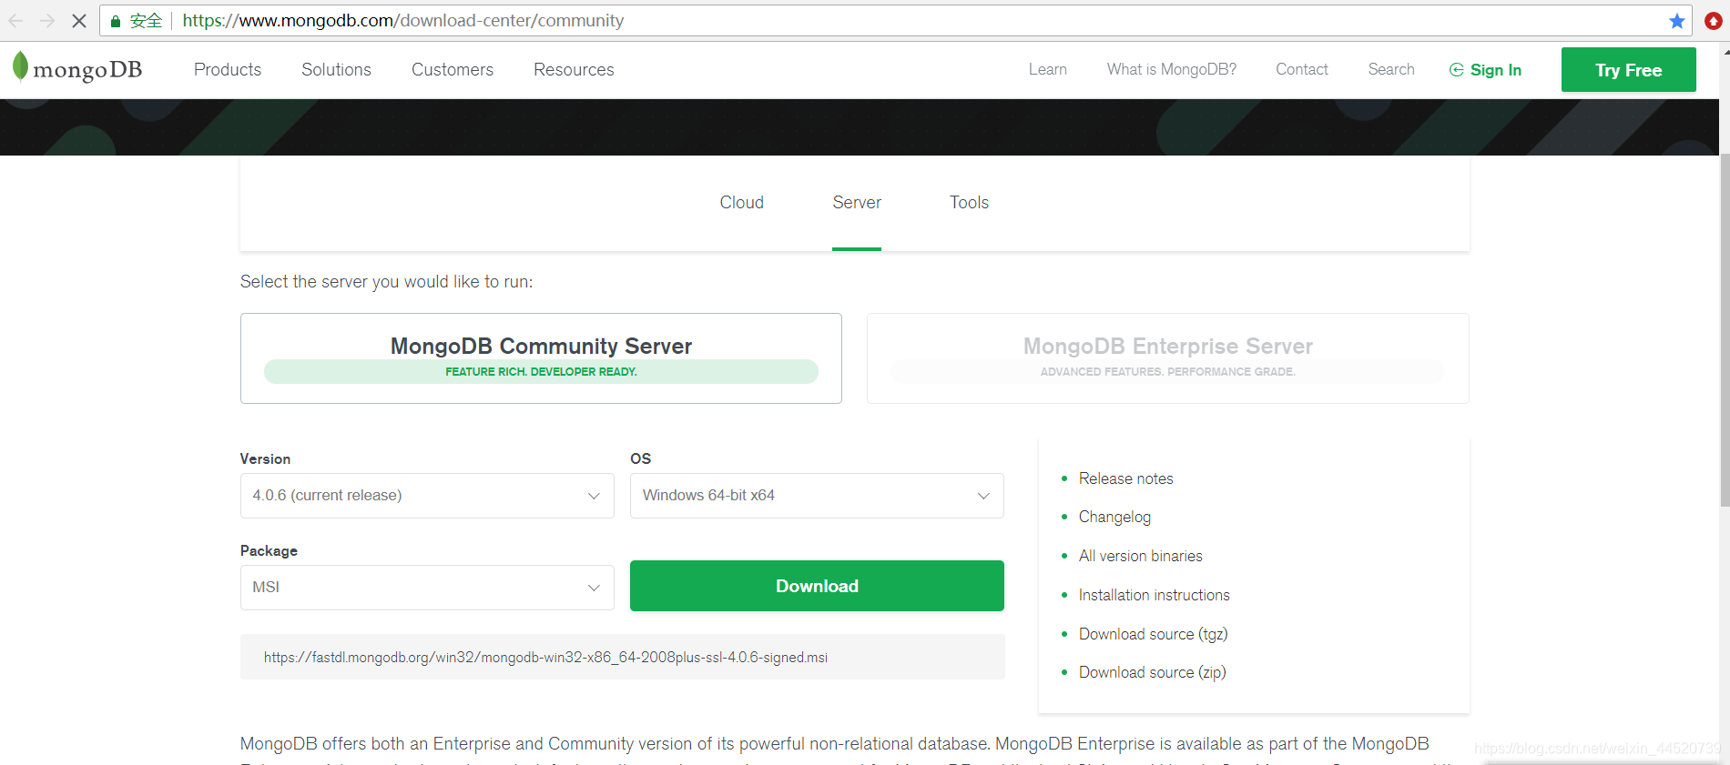The width and height of the screenshot is (1730, 765).
Task: Open All version binaries link
Action: click(x=1140, y=556)
